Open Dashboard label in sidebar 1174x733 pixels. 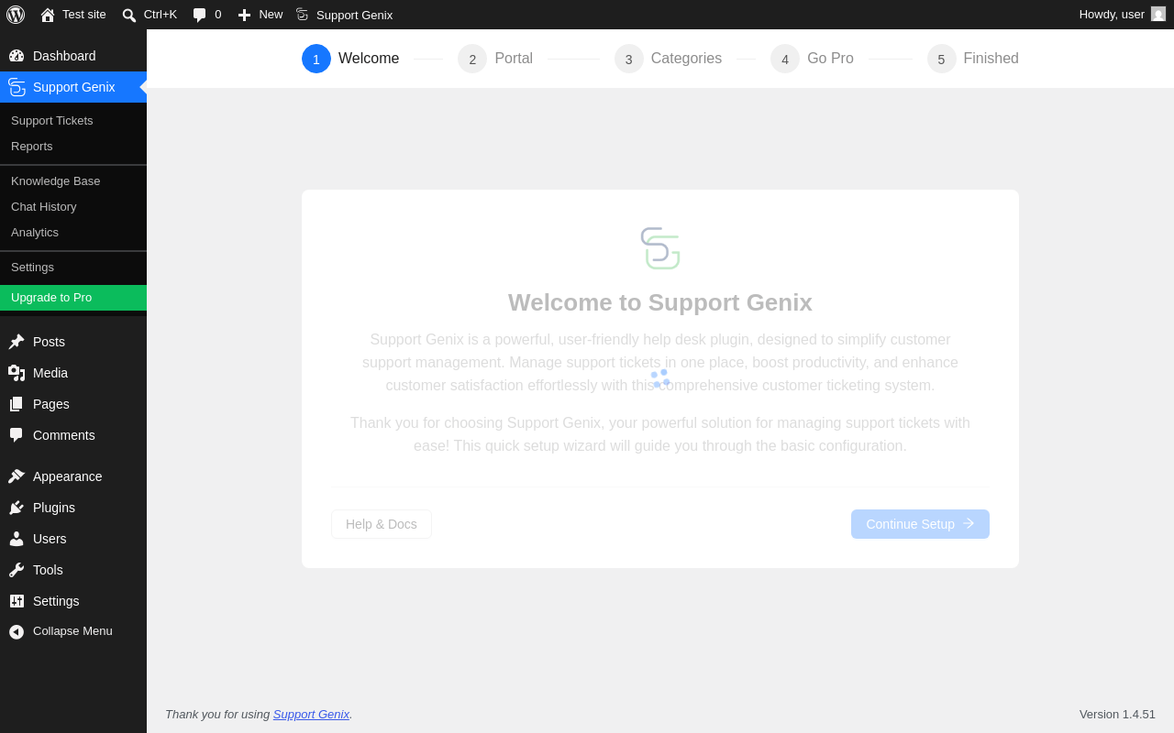tap(64, 56)
